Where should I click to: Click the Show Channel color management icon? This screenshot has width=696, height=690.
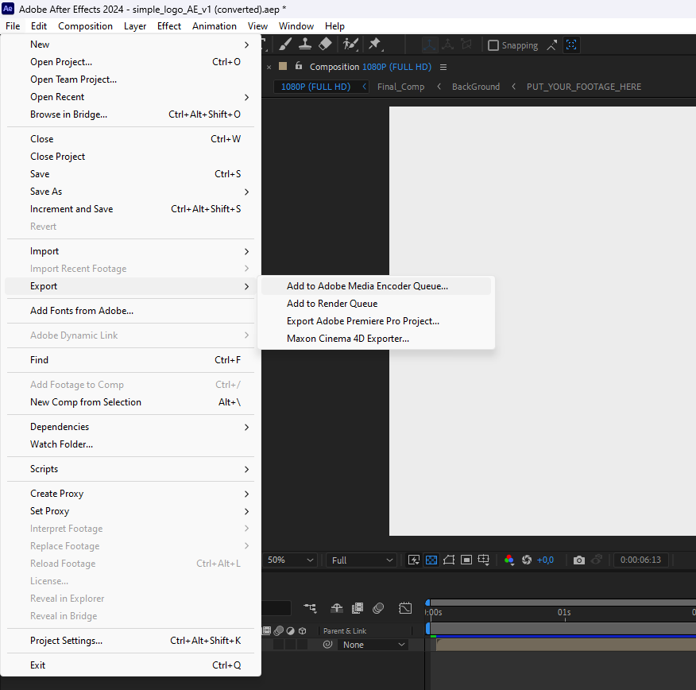click(509, 560)
